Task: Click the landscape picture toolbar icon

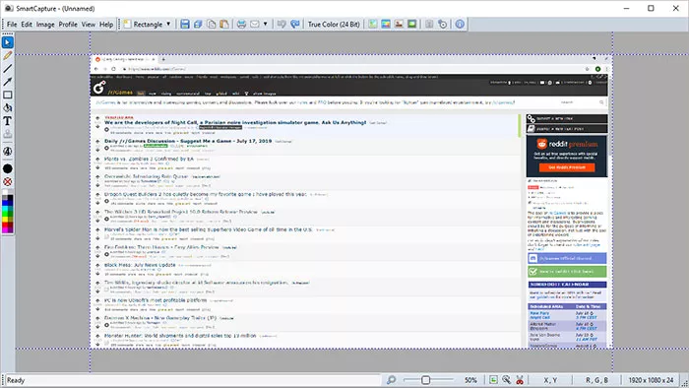Action: (x=386, y=25)
